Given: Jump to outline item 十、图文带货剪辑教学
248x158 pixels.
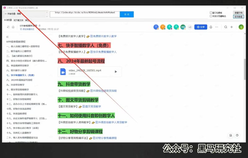Looking at the screenshot, I should 18,90.
